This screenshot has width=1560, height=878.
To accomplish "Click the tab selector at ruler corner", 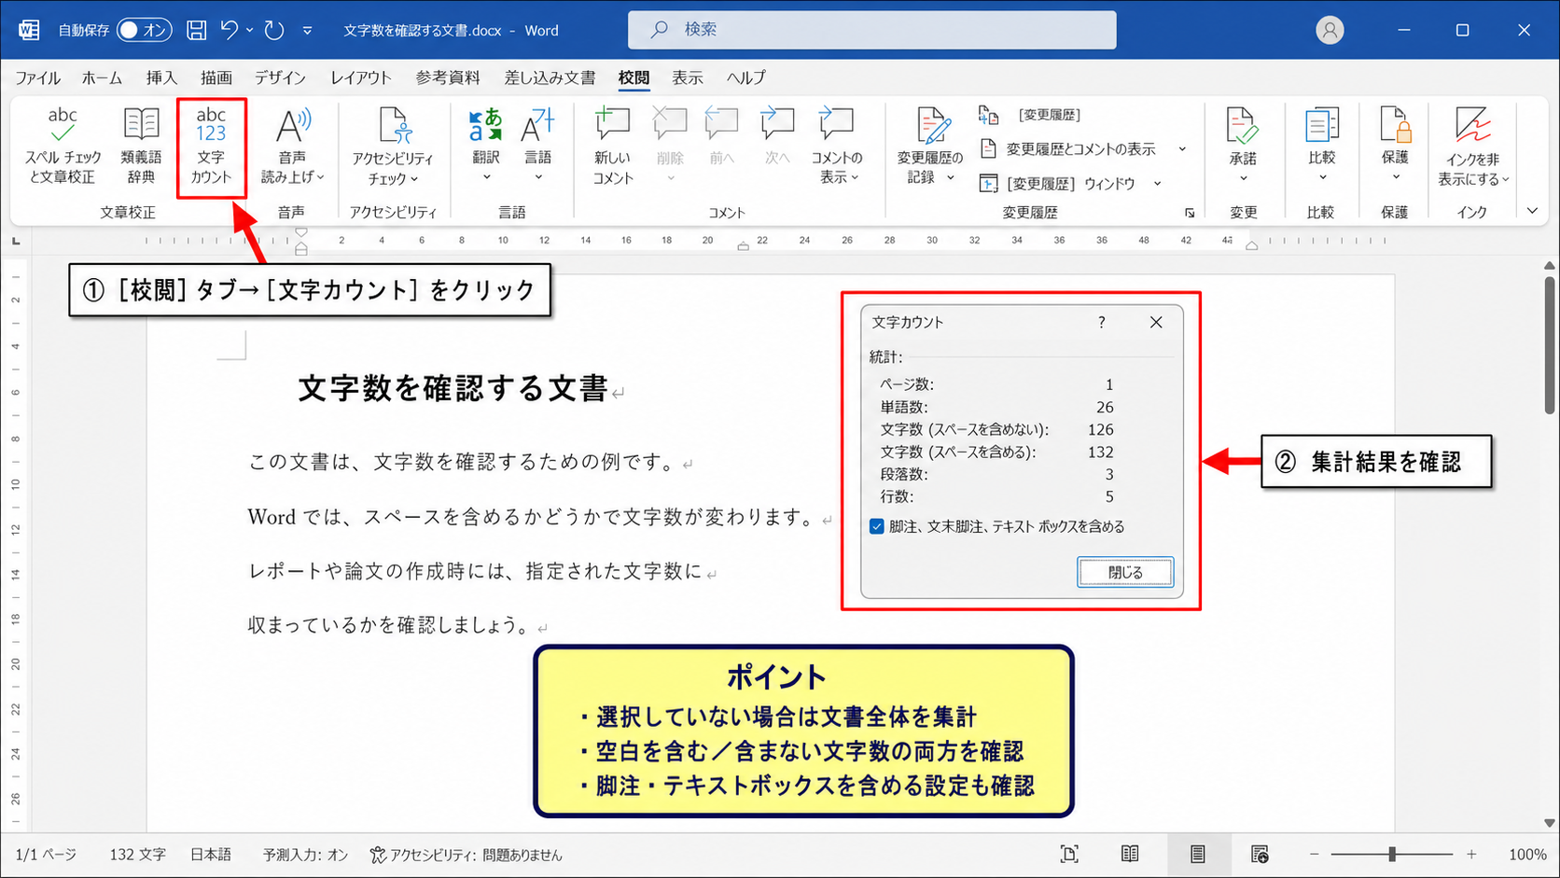I will coord(16,242).
